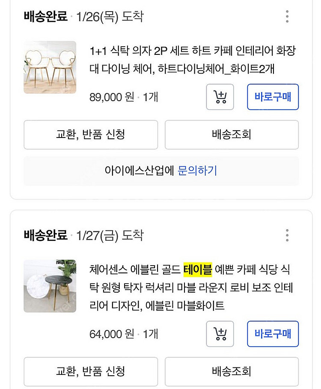Add the heart dining chair set to cart
Viewport: 321px width, 389px height.
click(x=220, y=97)
